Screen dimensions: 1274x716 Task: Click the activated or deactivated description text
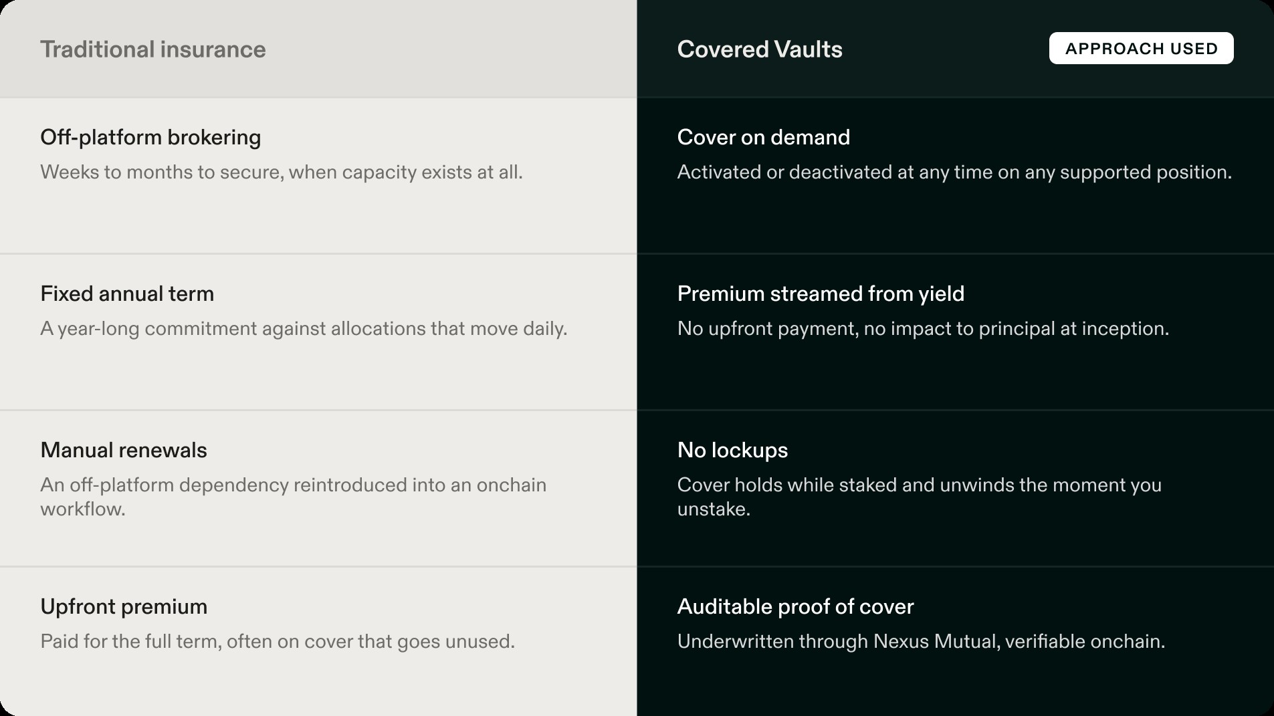pos(954,172)
